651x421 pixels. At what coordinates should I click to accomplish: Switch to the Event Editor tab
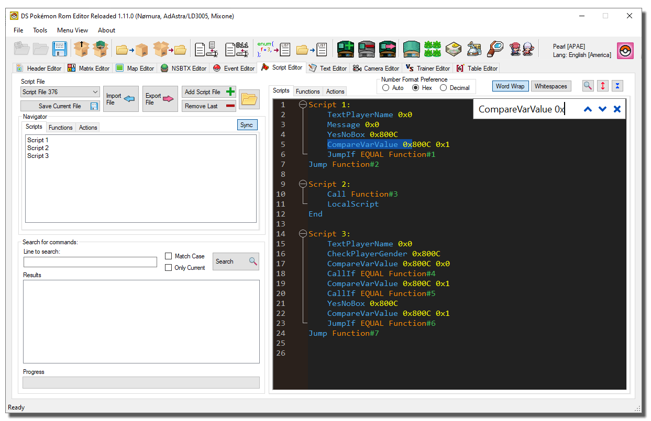pos(234,68)
